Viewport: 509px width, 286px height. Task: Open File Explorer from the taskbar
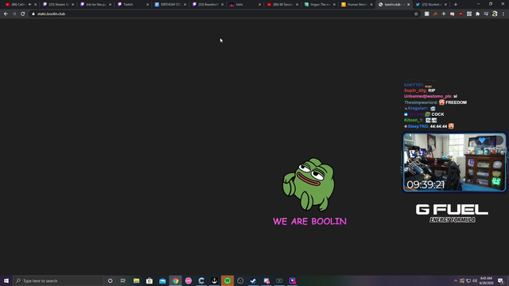point(136,280)
